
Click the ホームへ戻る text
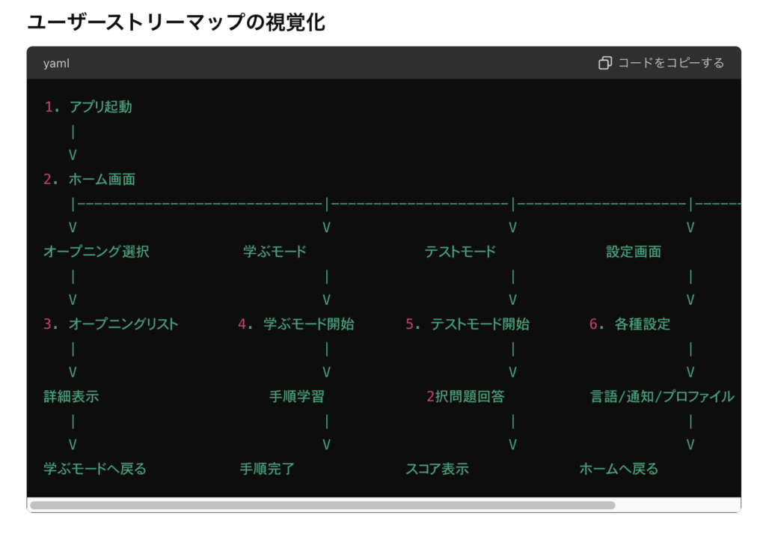click(x=619, y=470)
